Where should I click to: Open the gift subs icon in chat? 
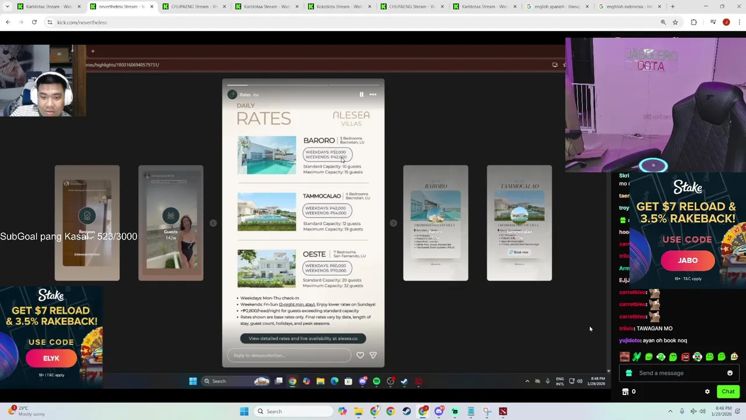click(x=628, y=373)
